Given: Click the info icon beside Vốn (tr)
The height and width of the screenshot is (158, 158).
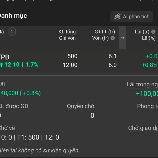Looking at the screenshot, I should tap(113, 38).
